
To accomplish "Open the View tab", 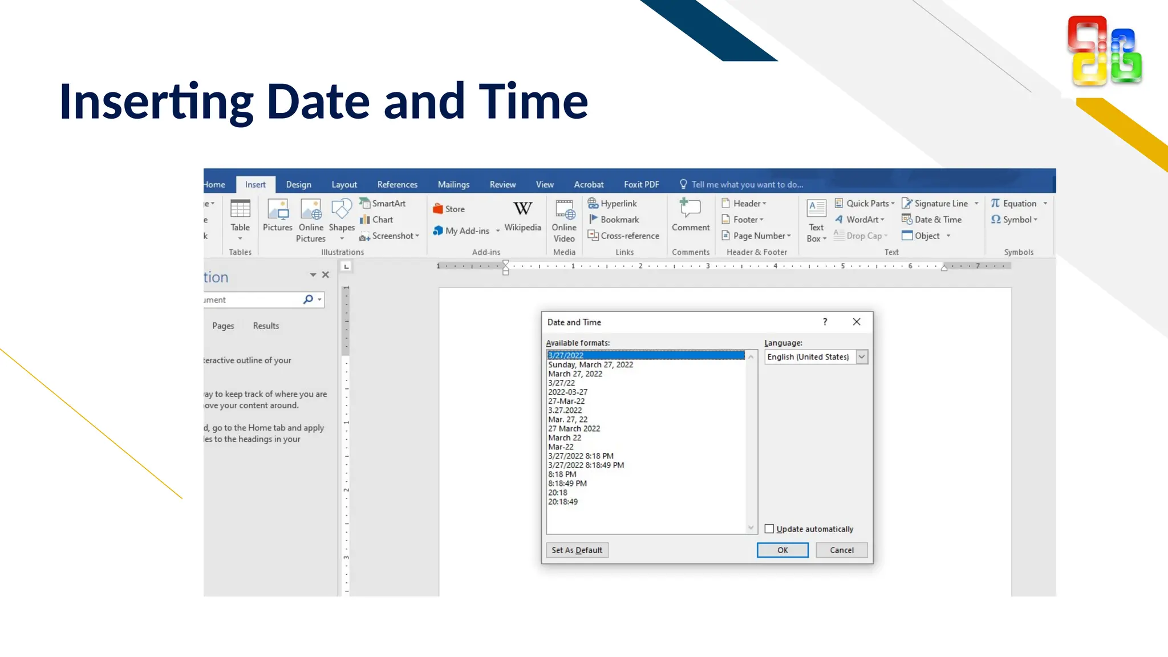I will [x=545, y=184].
